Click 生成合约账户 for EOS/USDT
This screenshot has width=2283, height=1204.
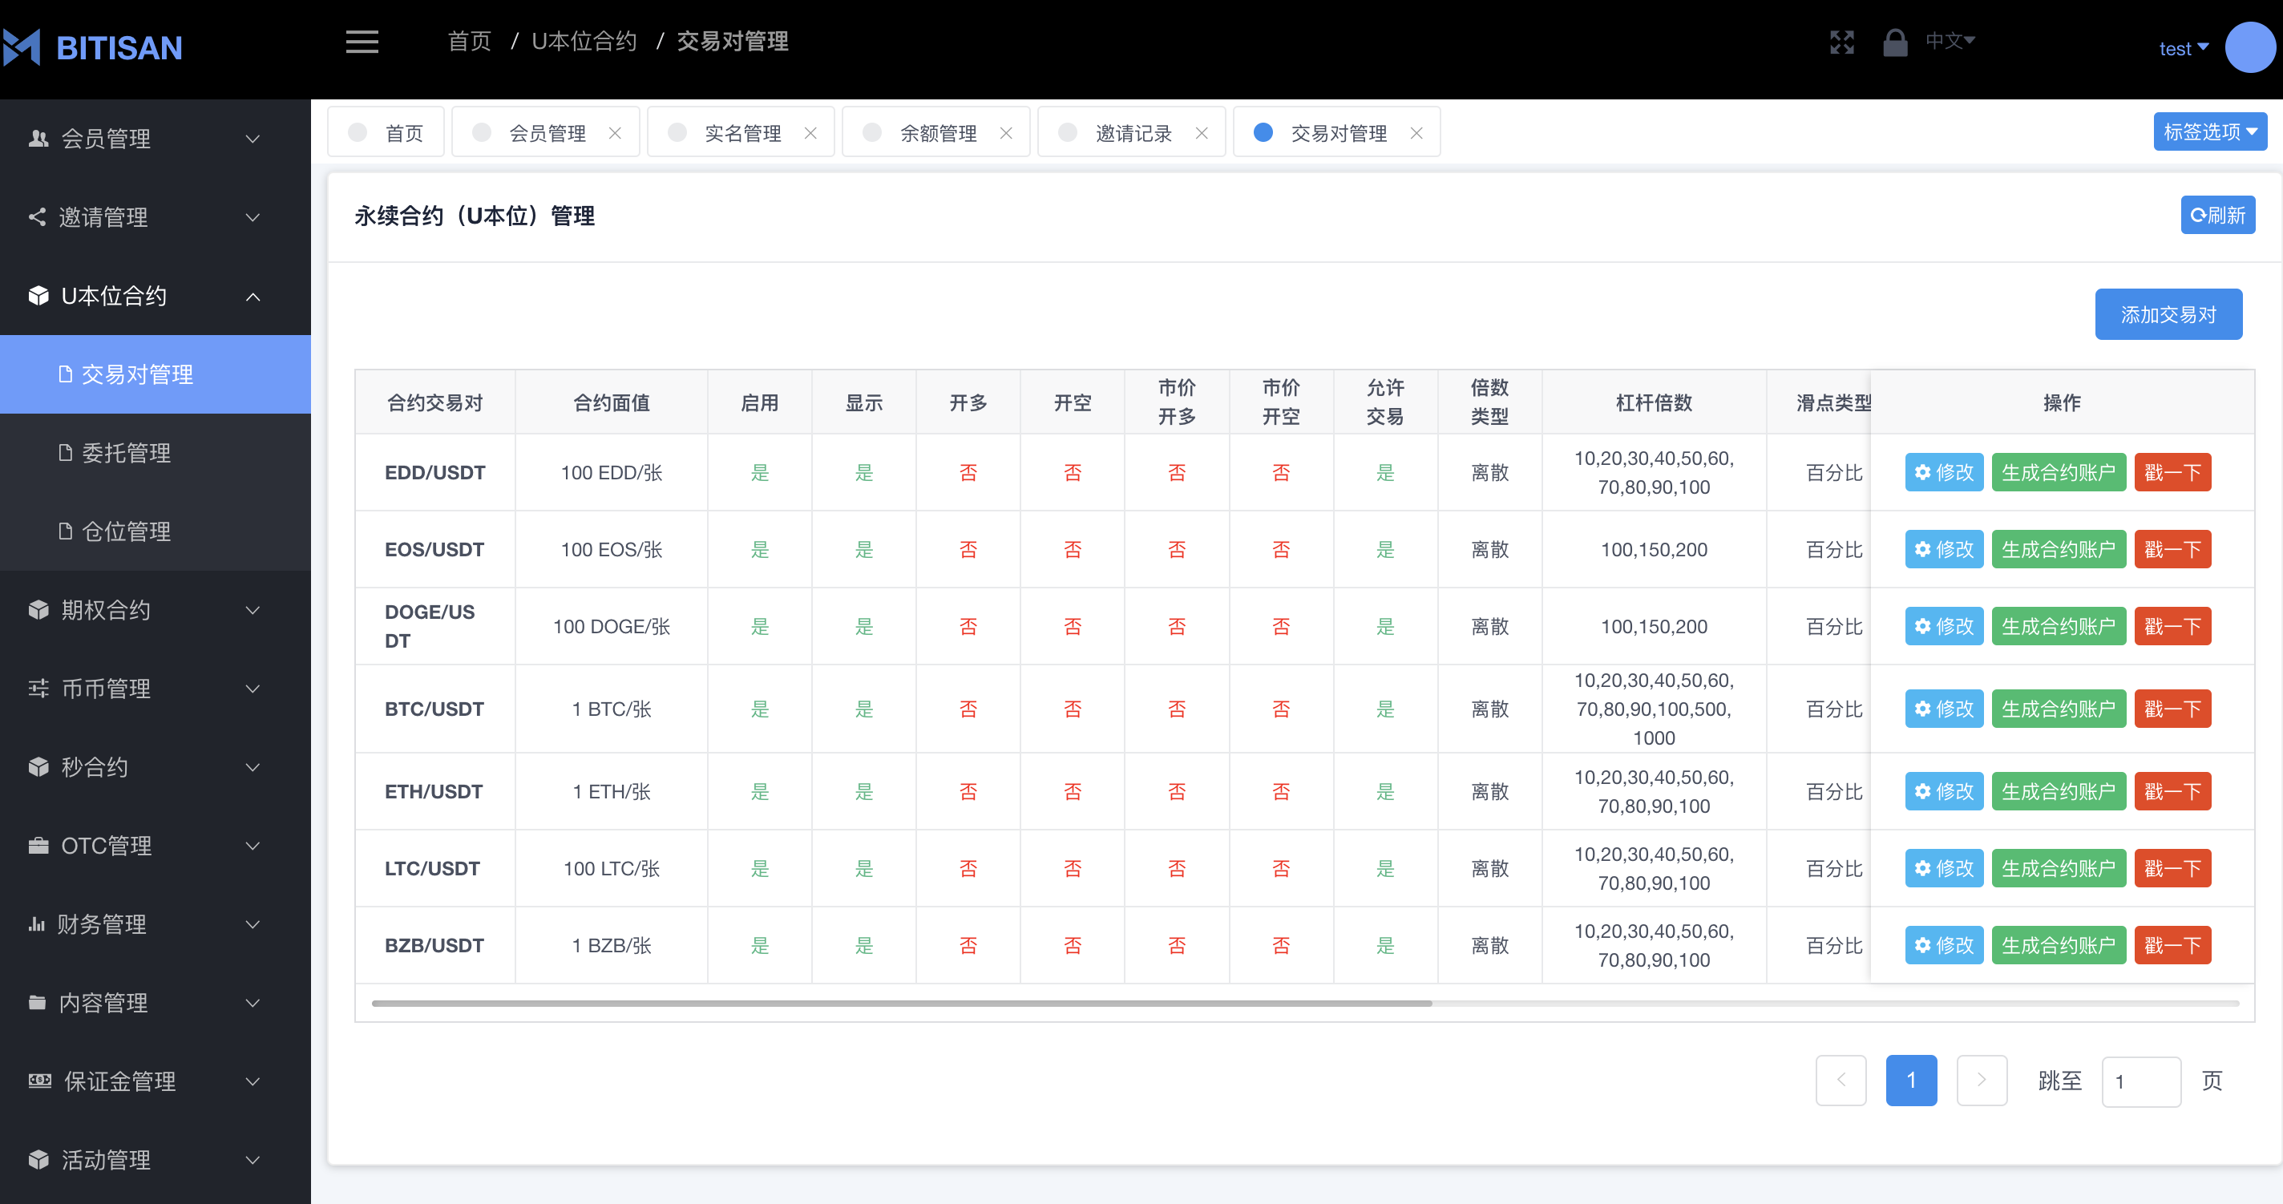click(2058, 549)
